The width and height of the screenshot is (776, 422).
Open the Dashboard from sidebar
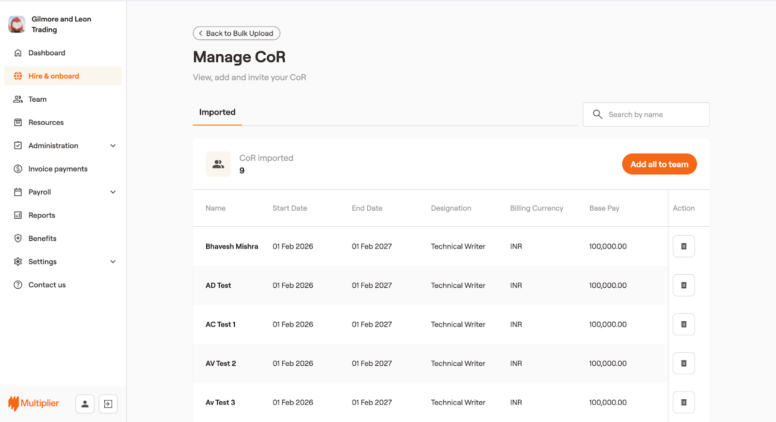(47, 53)
